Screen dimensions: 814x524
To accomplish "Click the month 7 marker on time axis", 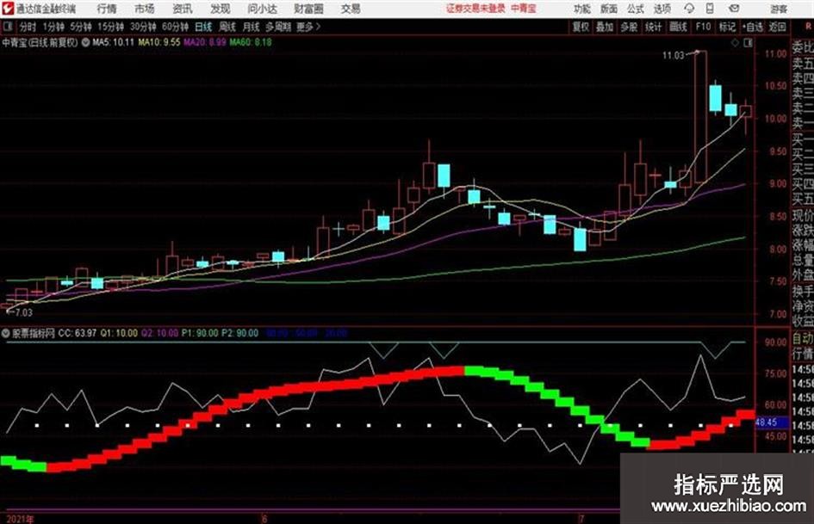I will click(x=581, y=519).
